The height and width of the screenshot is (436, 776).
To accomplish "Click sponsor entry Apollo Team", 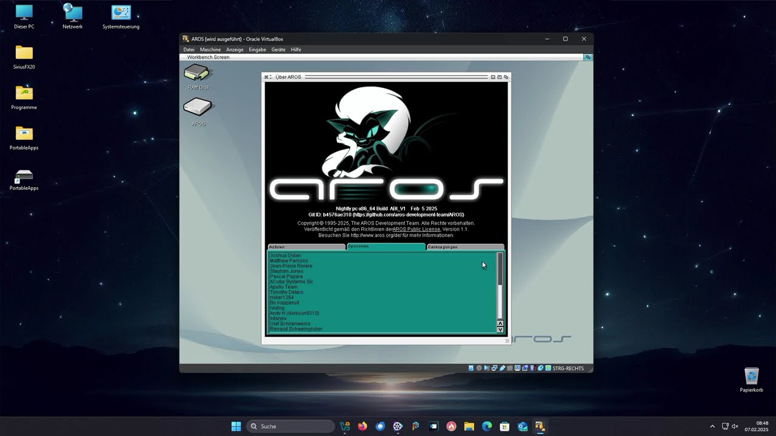I will 284,287.
